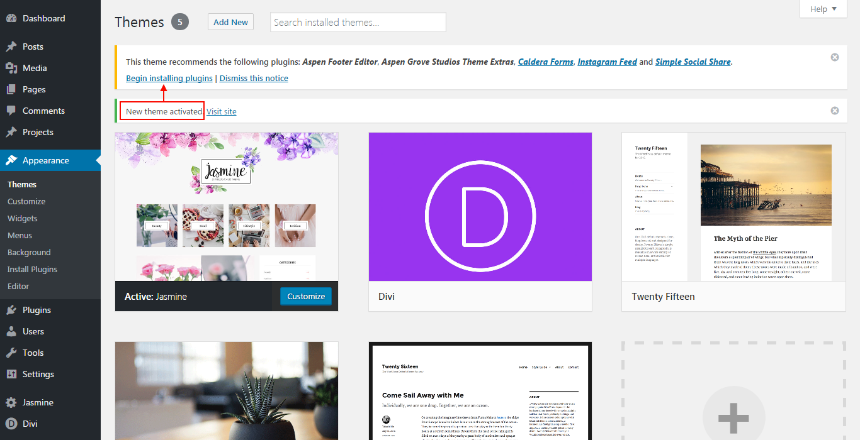The image size is (860, 440).
Task: Open the Pages menu
Action: pyautogui.click(x=50, y=89)
